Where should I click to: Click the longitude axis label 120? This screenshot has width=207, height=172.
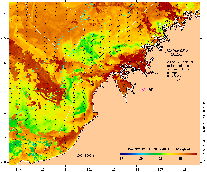tap(42, 169)
